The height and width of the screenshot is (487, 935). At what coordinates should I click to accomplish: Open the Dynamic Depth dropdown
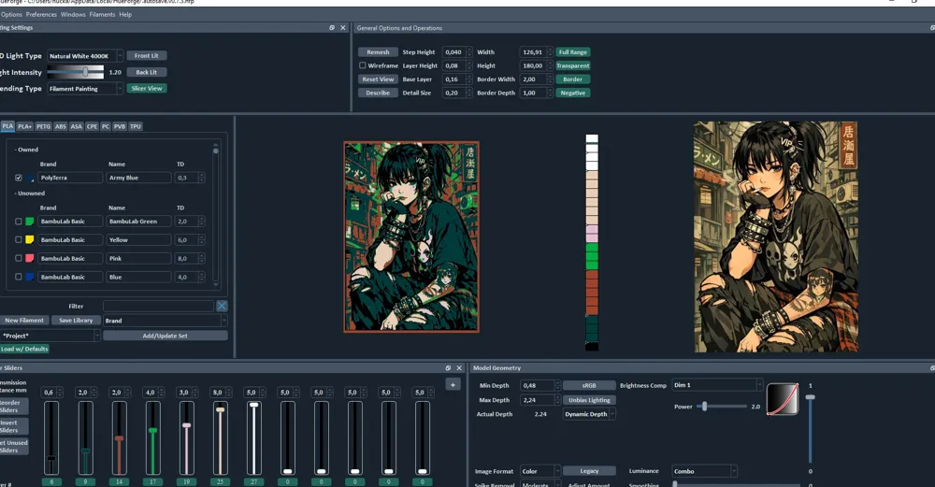tap(589, 414)
